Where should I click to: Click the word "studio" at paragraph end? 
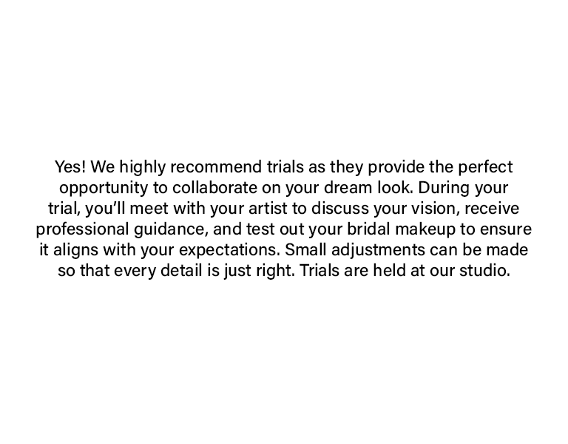484,270
